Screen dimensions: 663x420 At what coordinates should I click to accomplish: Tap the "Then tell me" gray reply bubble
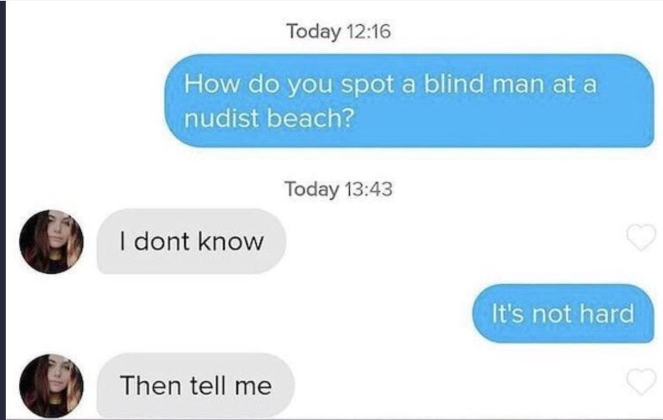coord(196,385)
